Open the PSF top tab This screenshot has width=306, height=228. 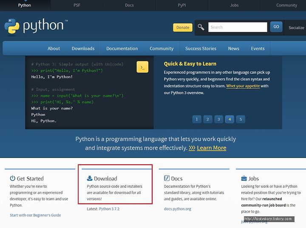pyautogui.click(x=77, y=5)
